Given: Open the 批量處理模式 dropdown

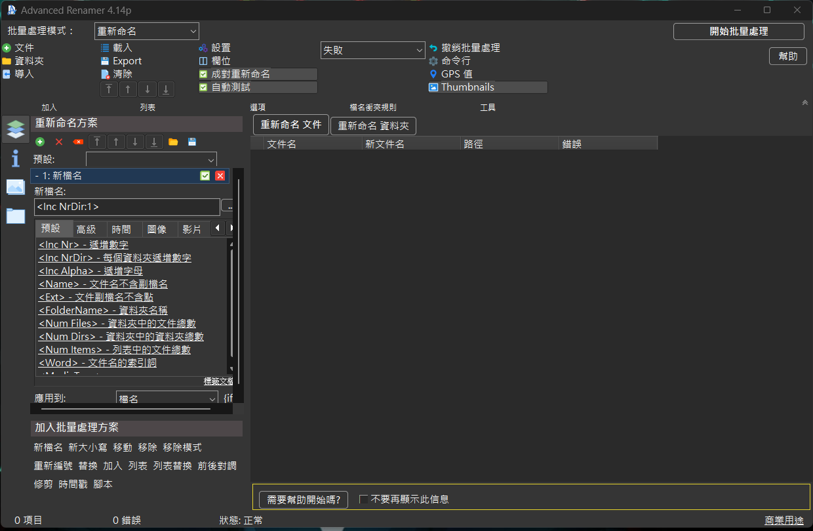Looking at the screenshot, I should (x=147, y=31).
